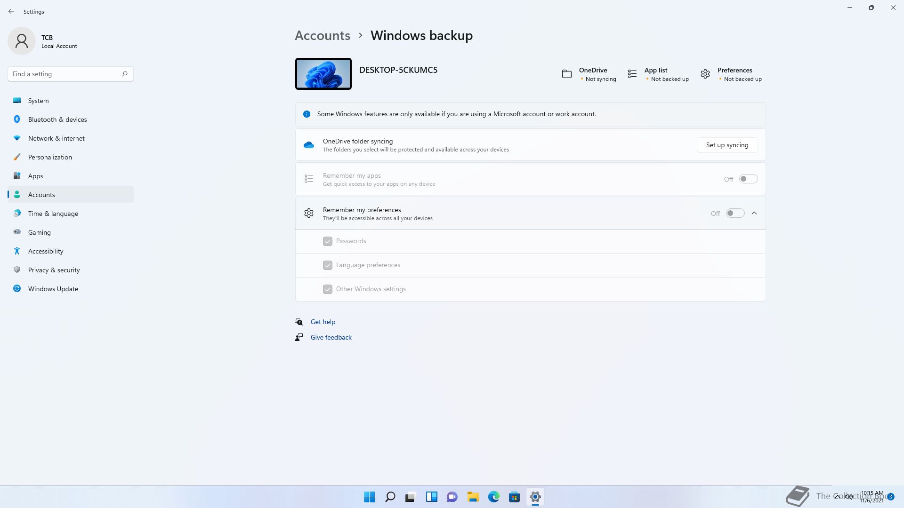Click the info icon in the notice banner
The height and width of the screenshot is (508, 904).
click(307, 114)
